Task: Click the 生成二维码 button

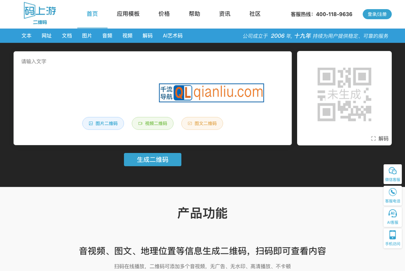Action: (153, 160)
